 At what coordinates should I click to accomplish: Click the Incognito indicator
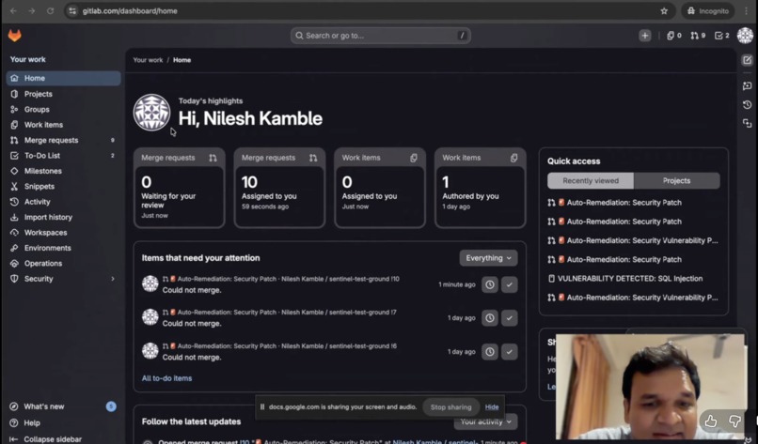tap(708, 10)
